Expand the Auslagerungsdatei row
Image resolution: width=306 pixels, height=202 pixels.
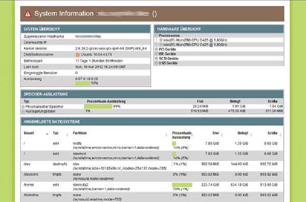click(x=23, y=111)
